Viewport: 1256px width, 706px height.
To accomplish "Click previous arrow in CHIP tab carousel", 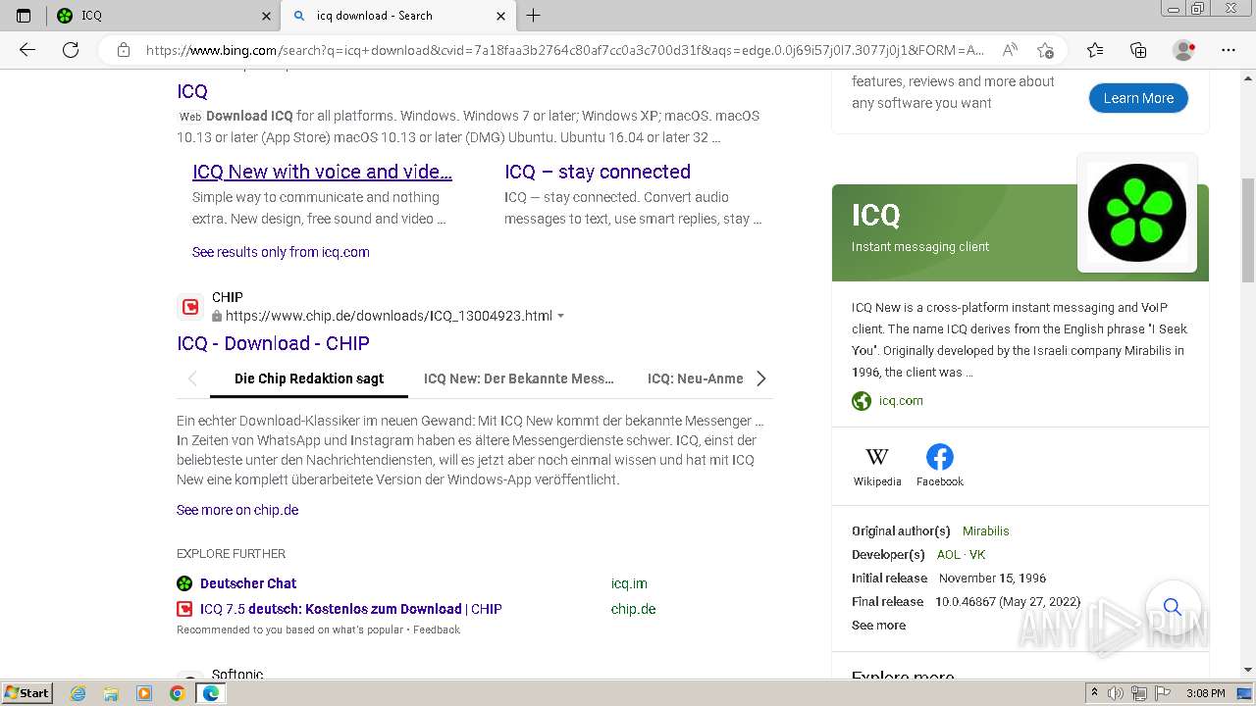I will [x=192, y=378].
